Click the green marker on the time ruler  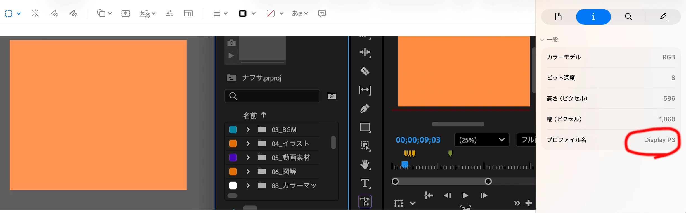click(450, 153)
